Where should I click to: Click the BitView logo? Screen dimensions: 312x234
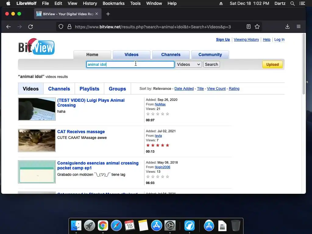37,47
